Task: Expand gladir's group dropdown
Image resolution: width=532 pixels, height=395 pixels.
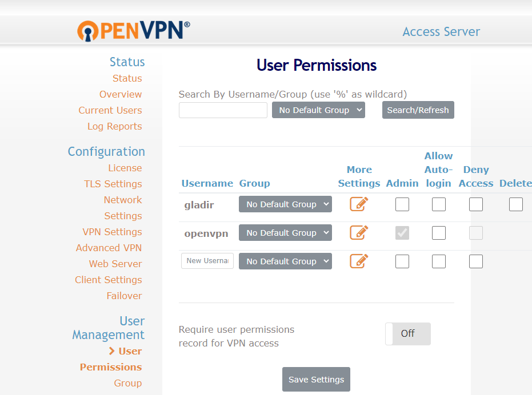Action: click(285, 204)
